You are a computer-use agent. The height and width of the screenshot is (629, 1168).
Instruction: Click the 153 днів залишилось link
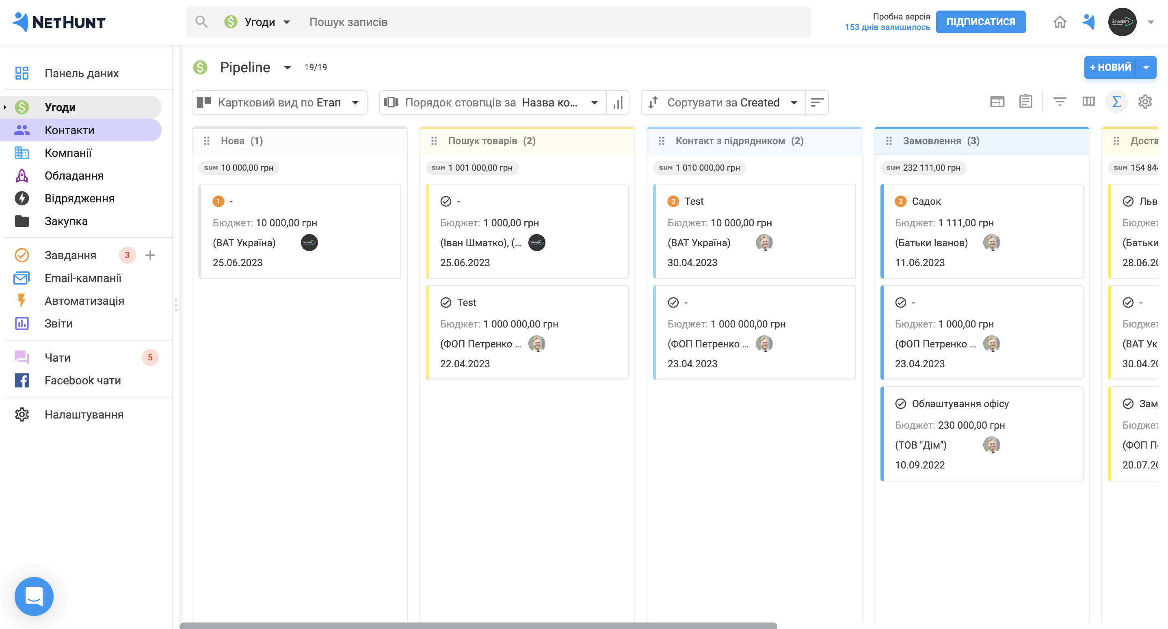click(887, 27)
